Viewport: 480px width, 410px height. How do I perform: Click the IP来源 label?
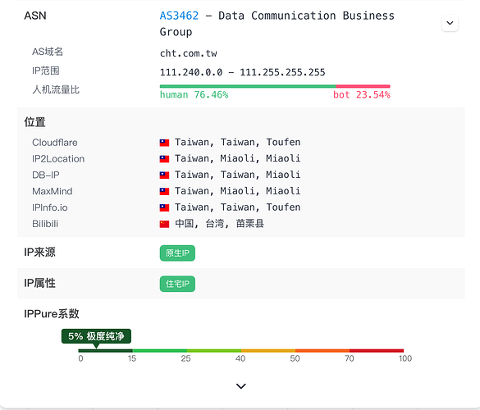tap(40, 253)
